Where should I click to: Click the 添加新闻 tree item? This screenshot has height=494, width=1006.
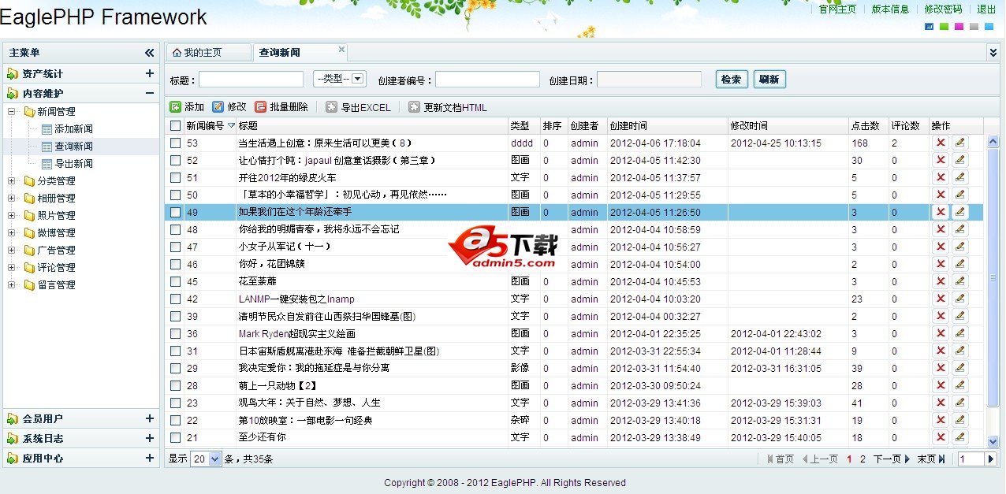click(73, 129)
